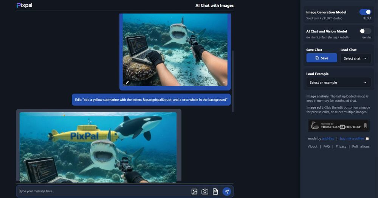Open the About link
Screen dimensions: 378x198
click(x=313, y=146)
